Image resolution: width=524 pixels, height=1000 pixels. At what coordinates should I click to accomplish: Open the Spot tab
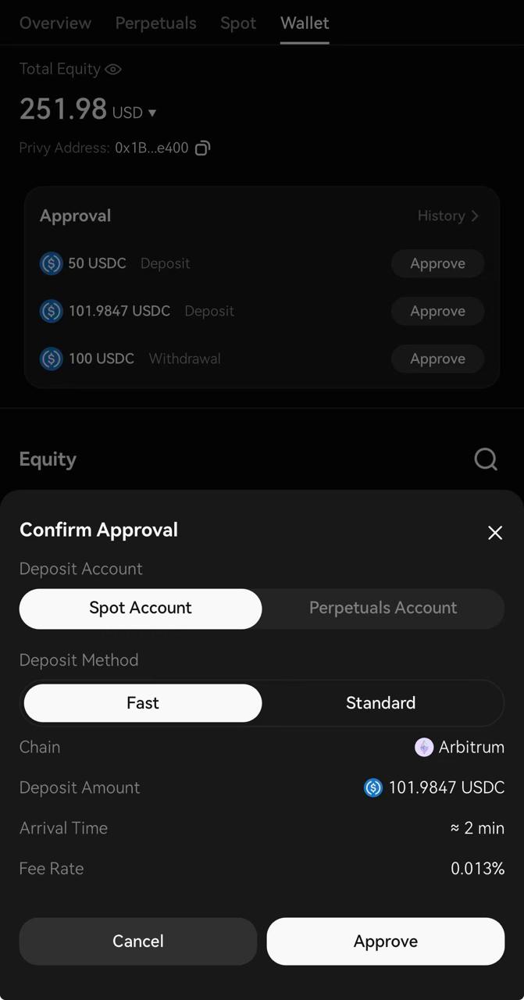238,23
